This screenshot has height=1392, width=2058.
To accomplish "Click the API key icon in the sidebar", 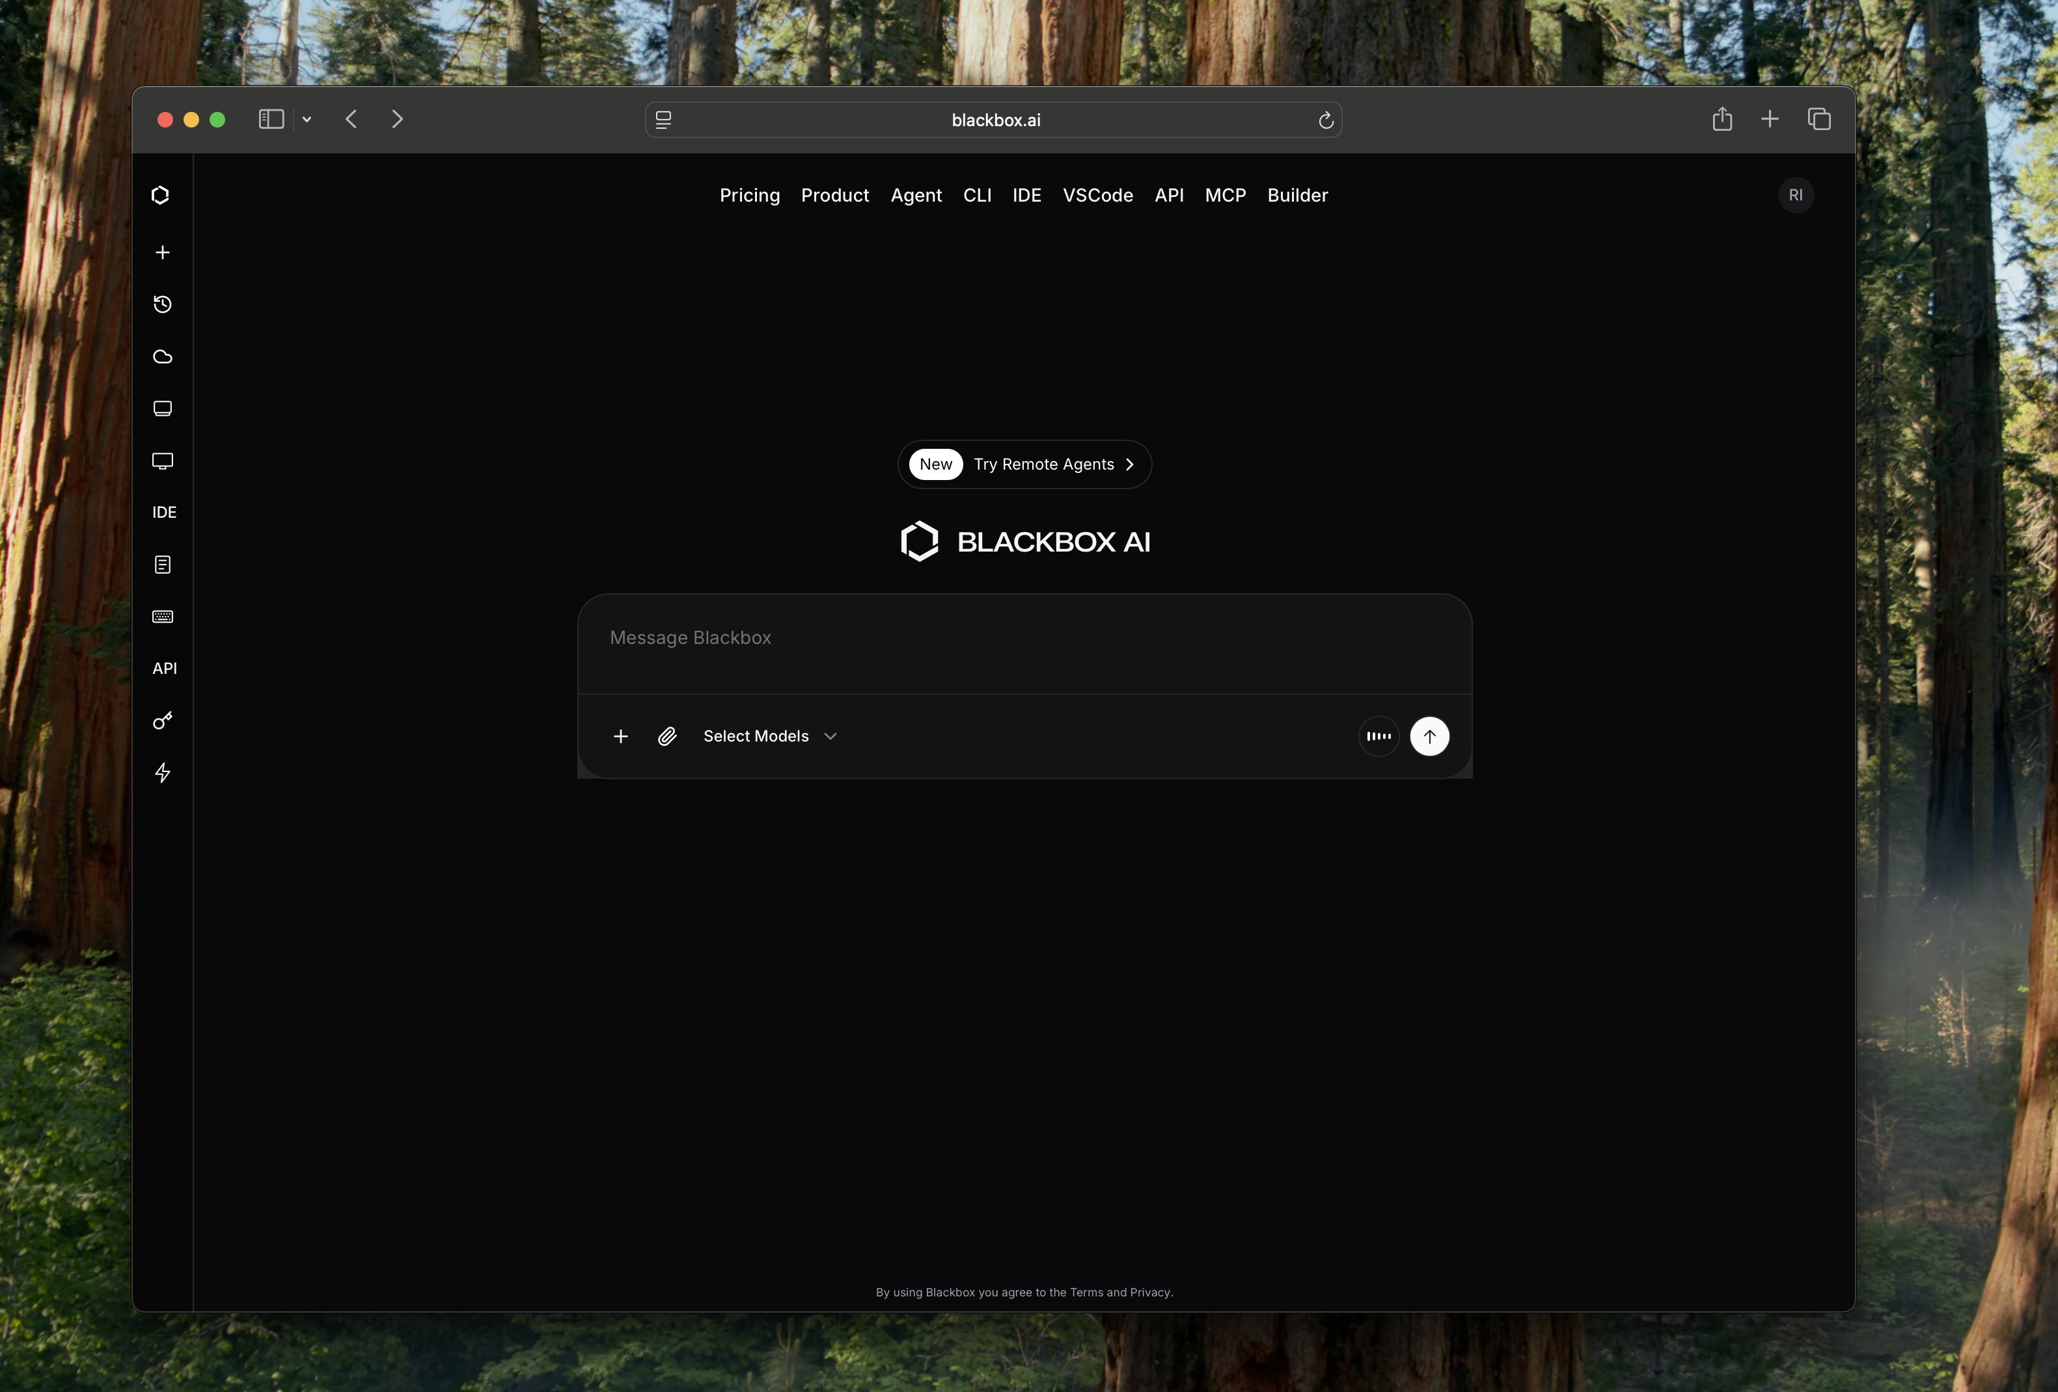I will click(163, 720).
